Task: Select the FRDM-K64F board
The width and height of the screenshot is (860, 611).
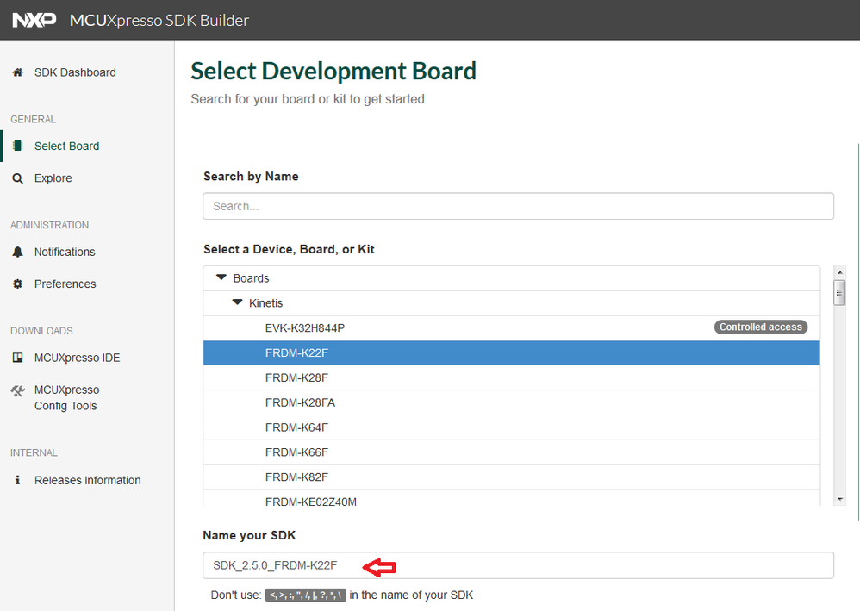Action: pyautogui.click(x=296, y=427)
